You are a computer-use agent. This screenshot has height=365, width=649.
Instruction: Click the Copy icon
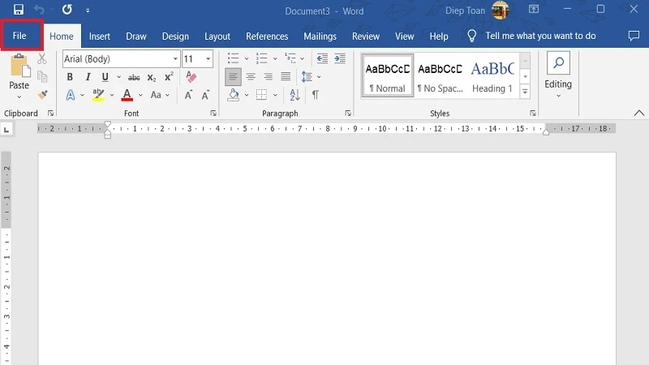tap(42, 76)
